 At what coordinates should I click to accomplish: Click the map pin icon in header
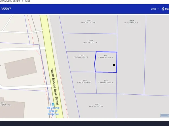point(163,9)
